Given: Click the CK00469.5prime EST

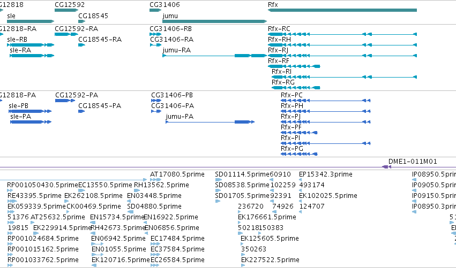Looking at the screenshot, I should 94,206.
